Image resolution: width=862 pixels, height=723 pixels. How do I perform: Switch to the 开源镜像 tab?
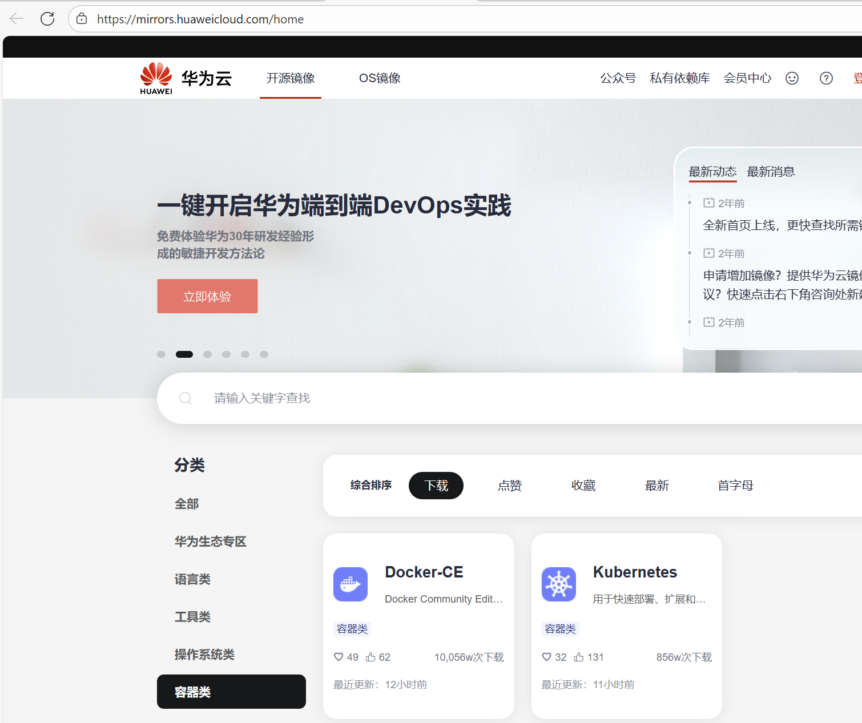tap(291, 78)
